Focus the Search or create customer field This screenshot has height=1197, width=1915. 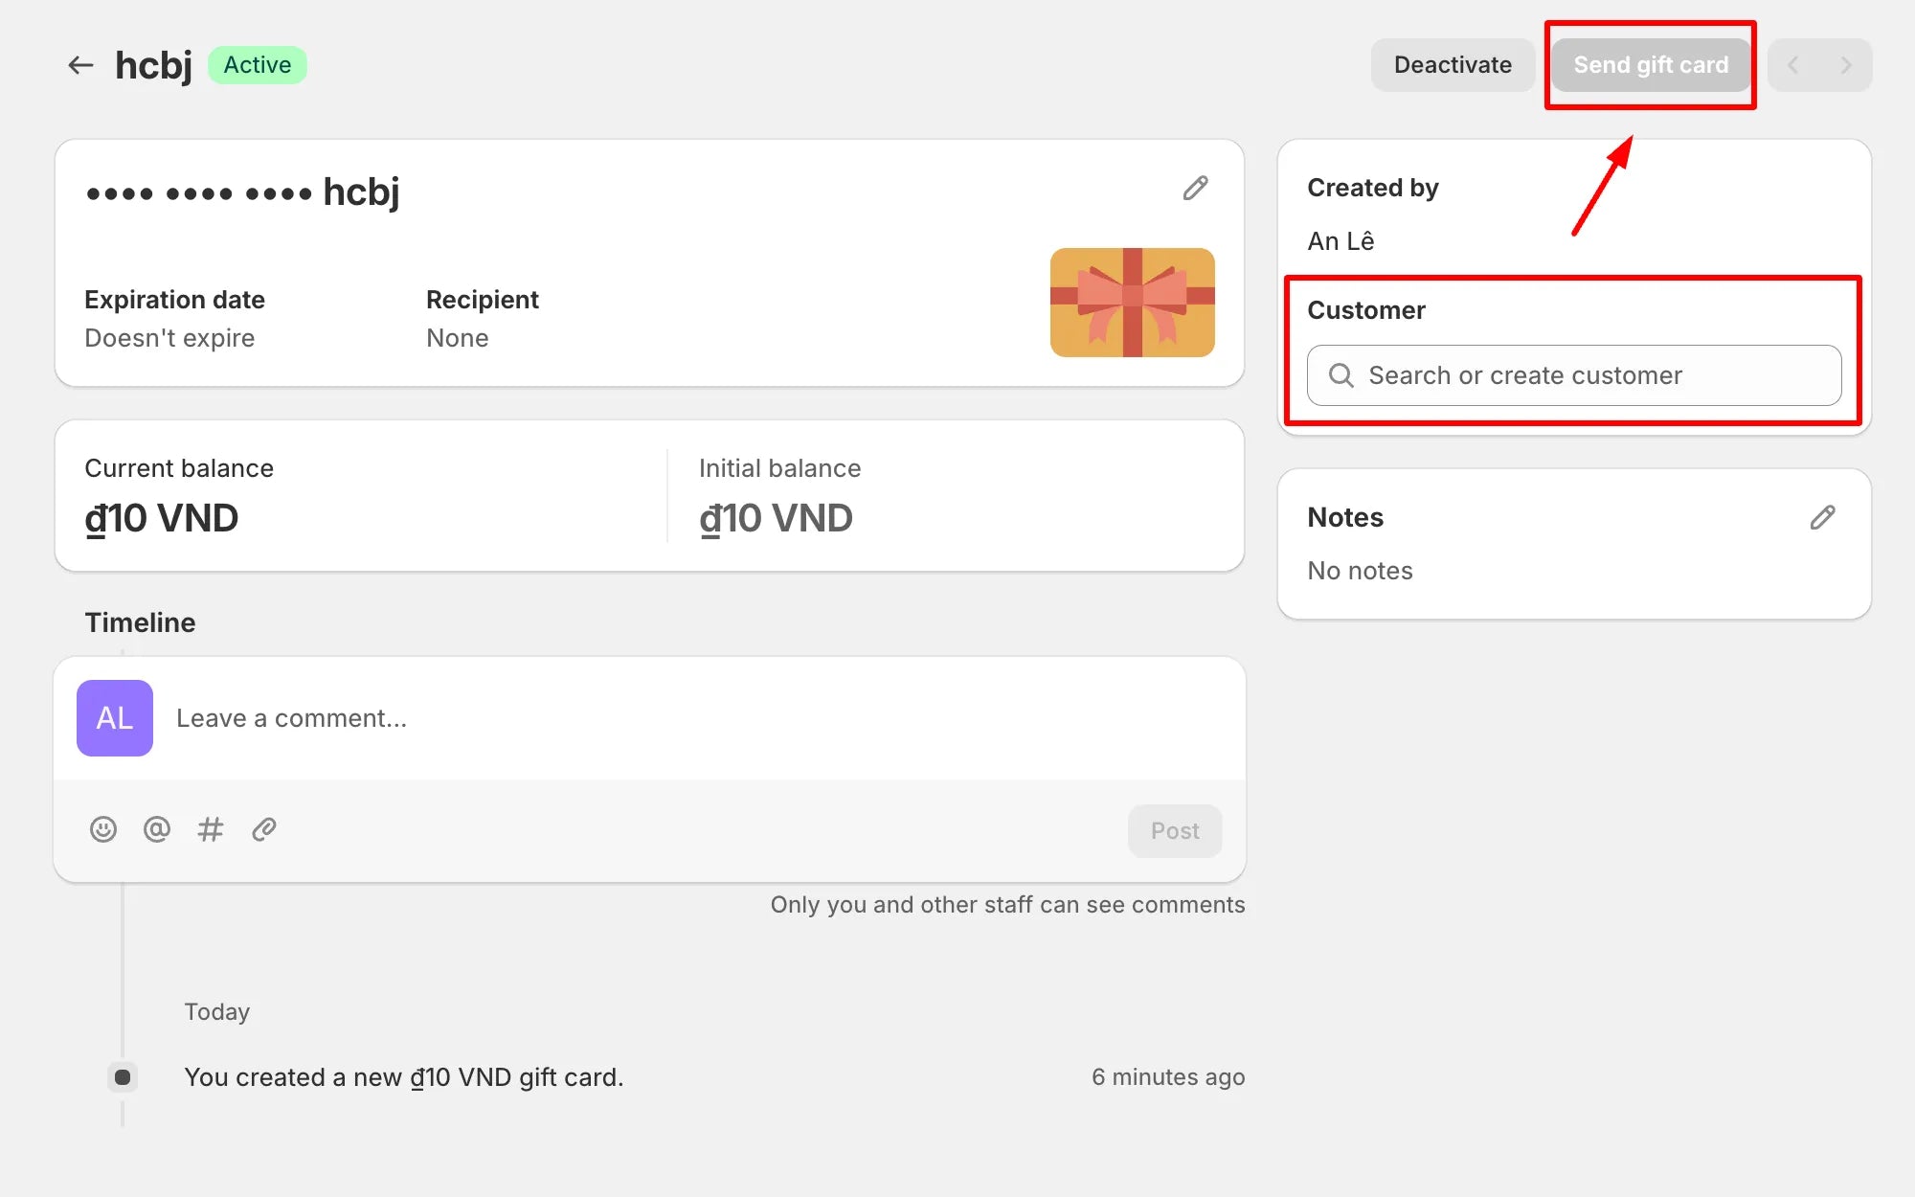coord(1574,375)
